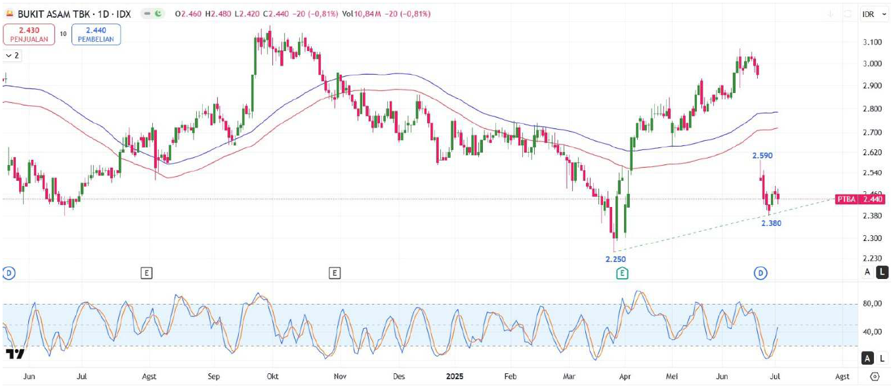This screenshot has width=895, height=391.
Task: Click the 2025 year label on time axis
Action: (x=455, y=377)
